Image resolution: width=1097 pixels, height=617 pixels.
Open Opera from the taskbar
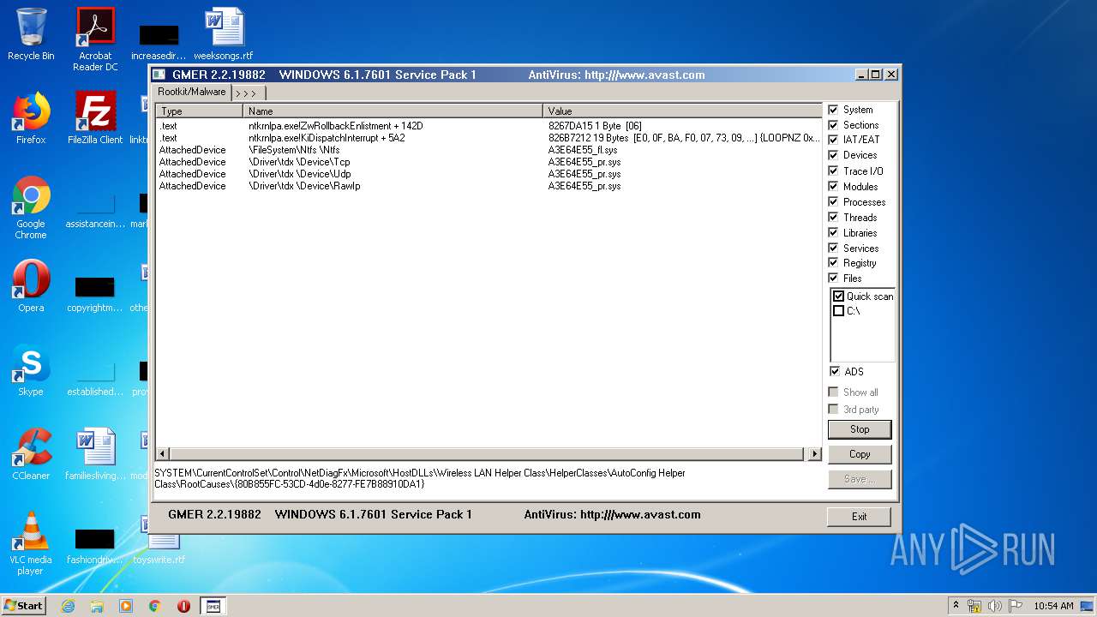pos(183,606)
